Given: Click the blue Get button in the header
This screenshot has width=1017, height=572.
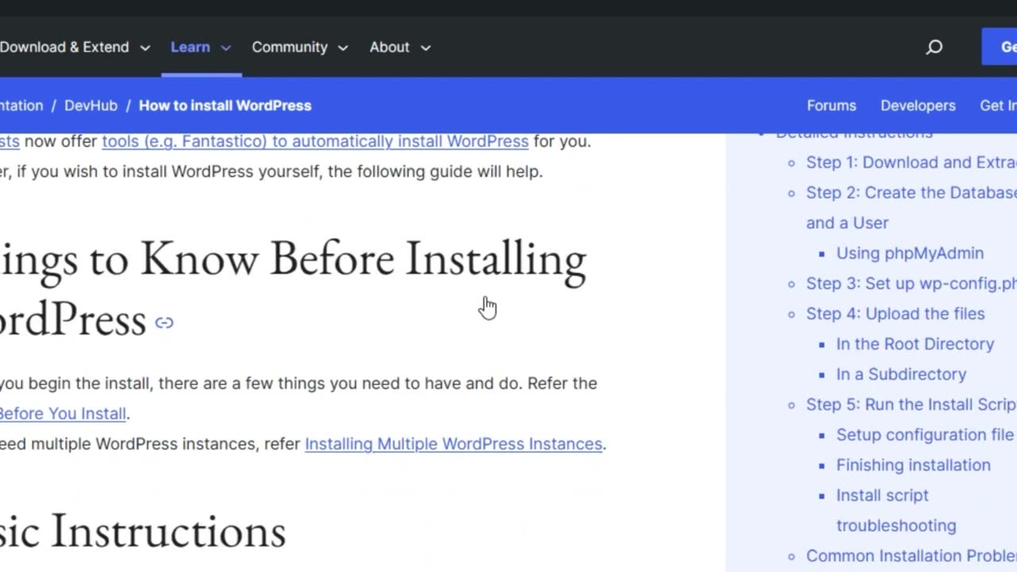Looking at the screenshot, I should [x=1000, y=47].
